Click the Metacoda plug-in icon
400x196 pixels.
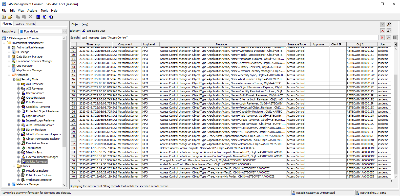pos(14,75)
